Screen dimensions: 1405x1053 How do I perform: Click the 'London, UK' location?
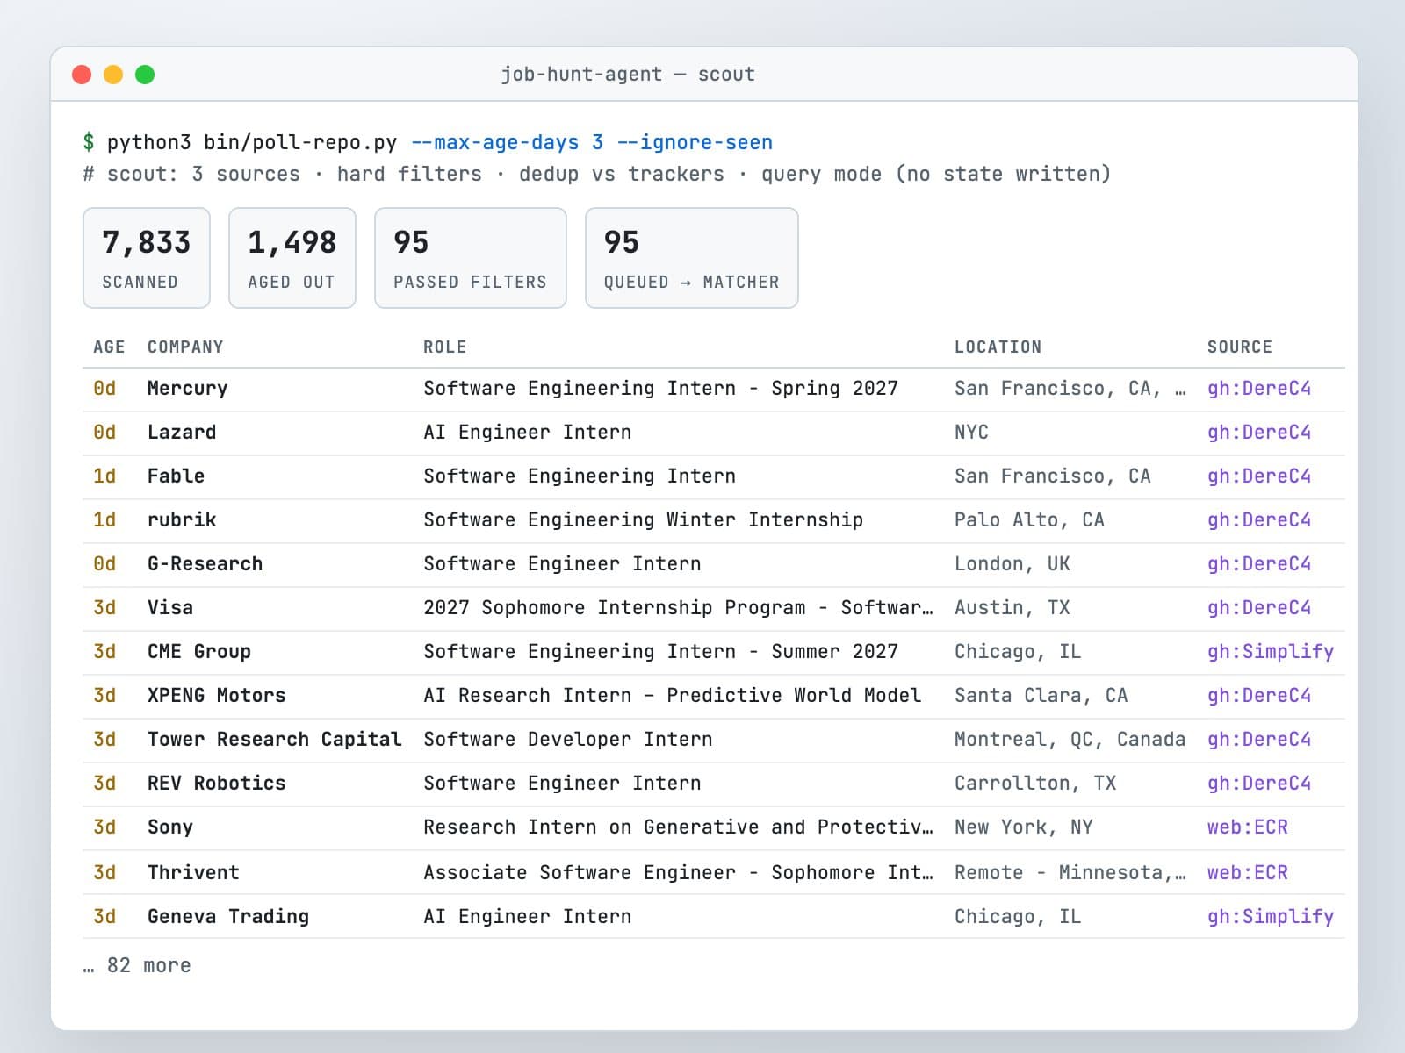[x=1012, y=564]
